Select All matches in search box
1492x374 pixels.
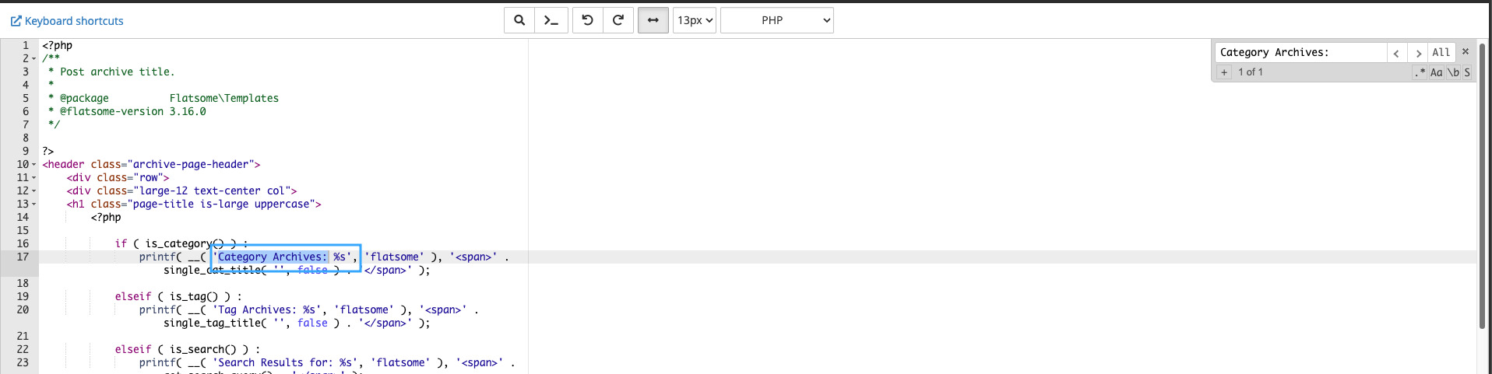click(x=1441, y=52)
